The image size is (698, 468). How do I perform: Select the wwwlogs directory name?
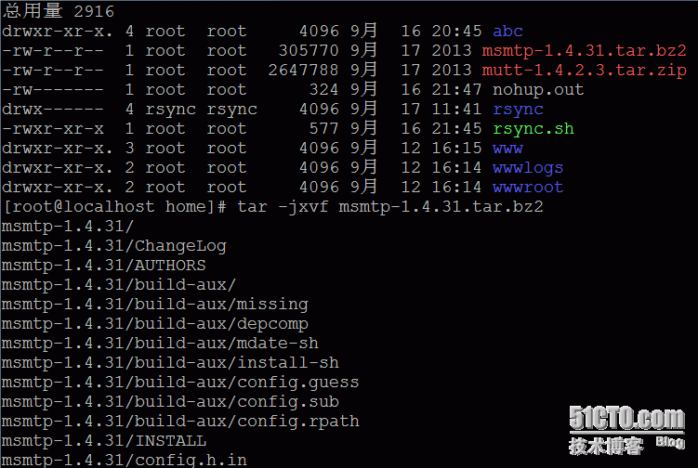[528, 168]
